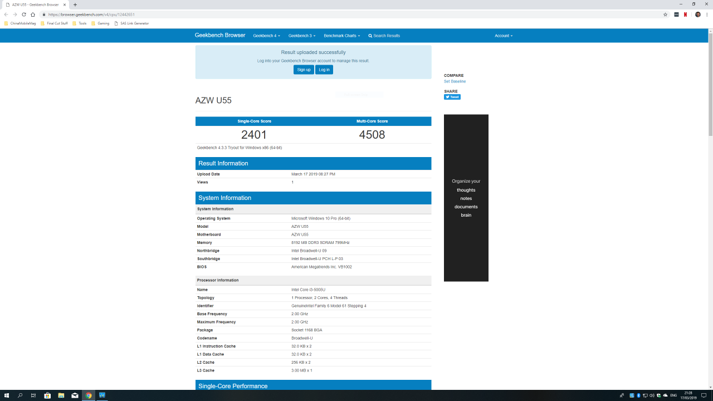Screen dimensions: 713x401
Task: Open the Mail app from taskbar
Action: coord(75,395)
